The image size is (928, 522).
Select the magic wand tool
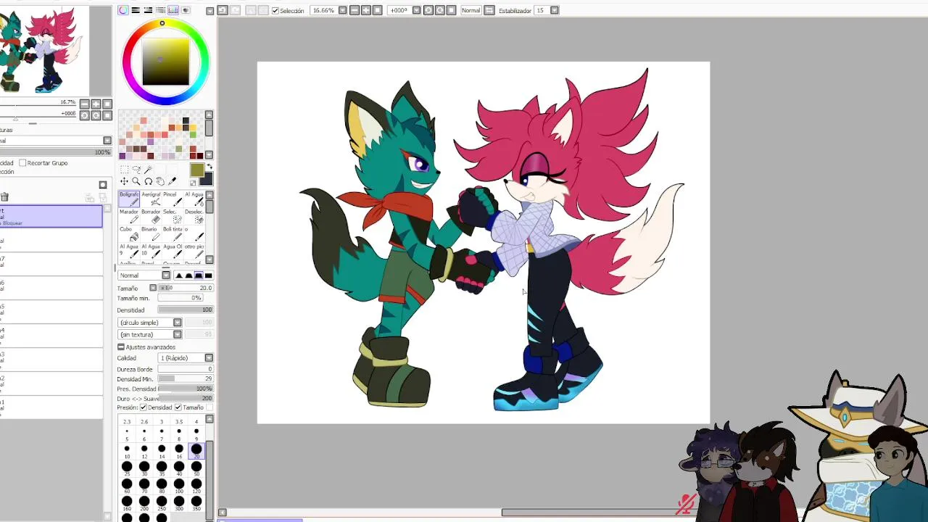[x=148, y=170]
